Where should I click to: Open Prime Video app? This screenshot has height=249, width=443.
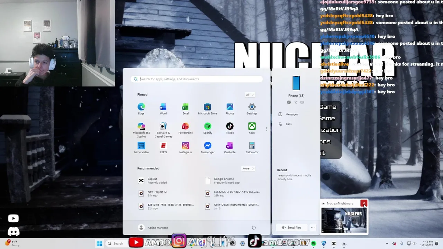141,148
